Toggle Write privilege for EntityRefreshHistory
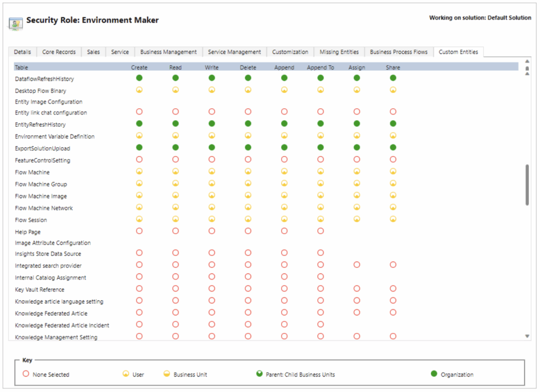 [212, 123]
